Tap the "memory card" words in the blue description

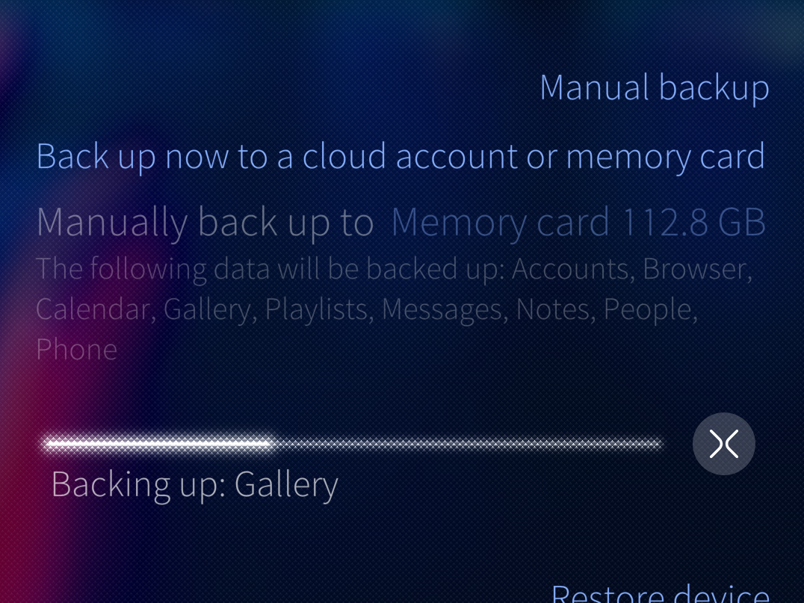pyautogui.click(x=666, y=156)
